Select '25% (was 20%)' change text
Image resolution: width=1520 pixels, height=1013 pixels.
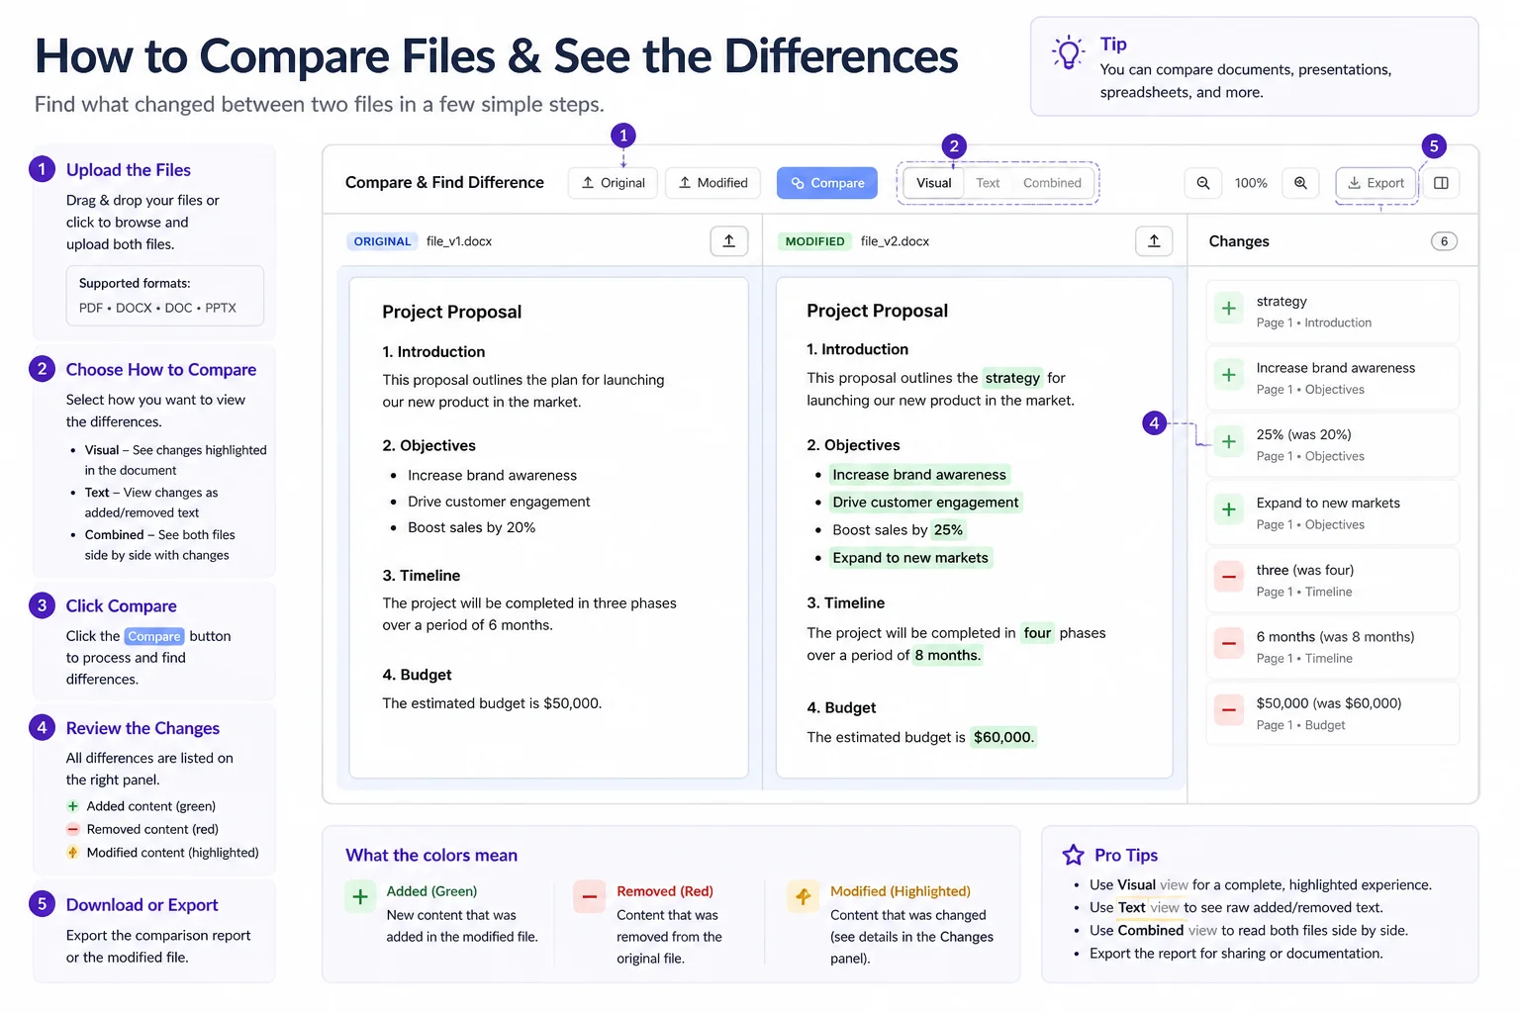pyautogui.click(x=1303, y=434)
